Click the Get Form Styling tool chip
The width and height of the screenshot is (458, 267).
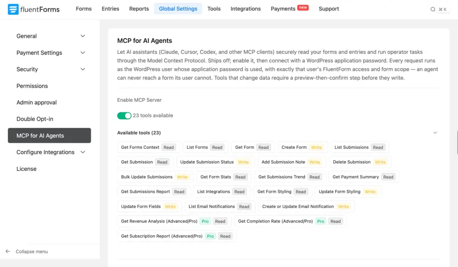(x=283, y=192)
